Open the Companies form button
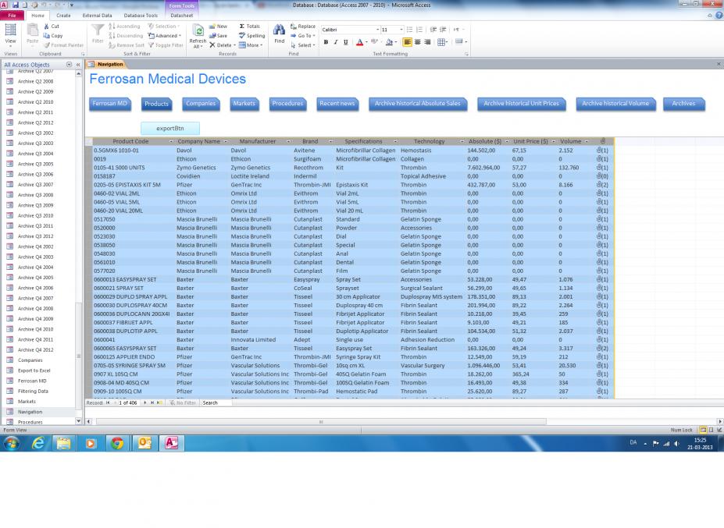Screen dimensions: 724x528 (201, 104)
